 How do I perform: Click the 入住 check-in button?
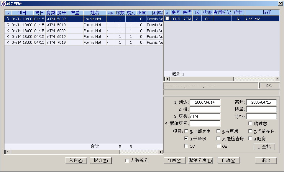76,161
